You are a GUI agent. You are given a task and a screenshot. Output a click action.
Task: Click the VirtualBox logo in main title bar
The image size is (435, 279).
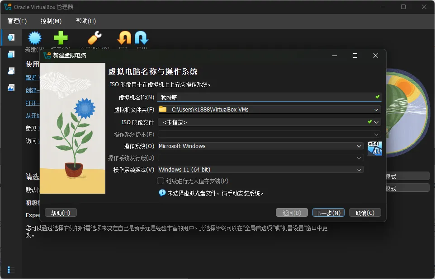(x=8, y=7)
